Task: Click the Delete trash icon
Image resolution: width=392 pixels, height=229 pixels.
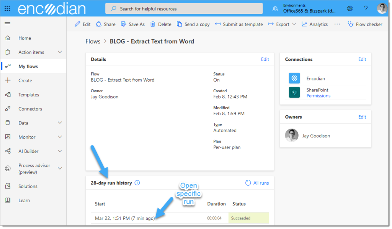Action: point(152,24)
